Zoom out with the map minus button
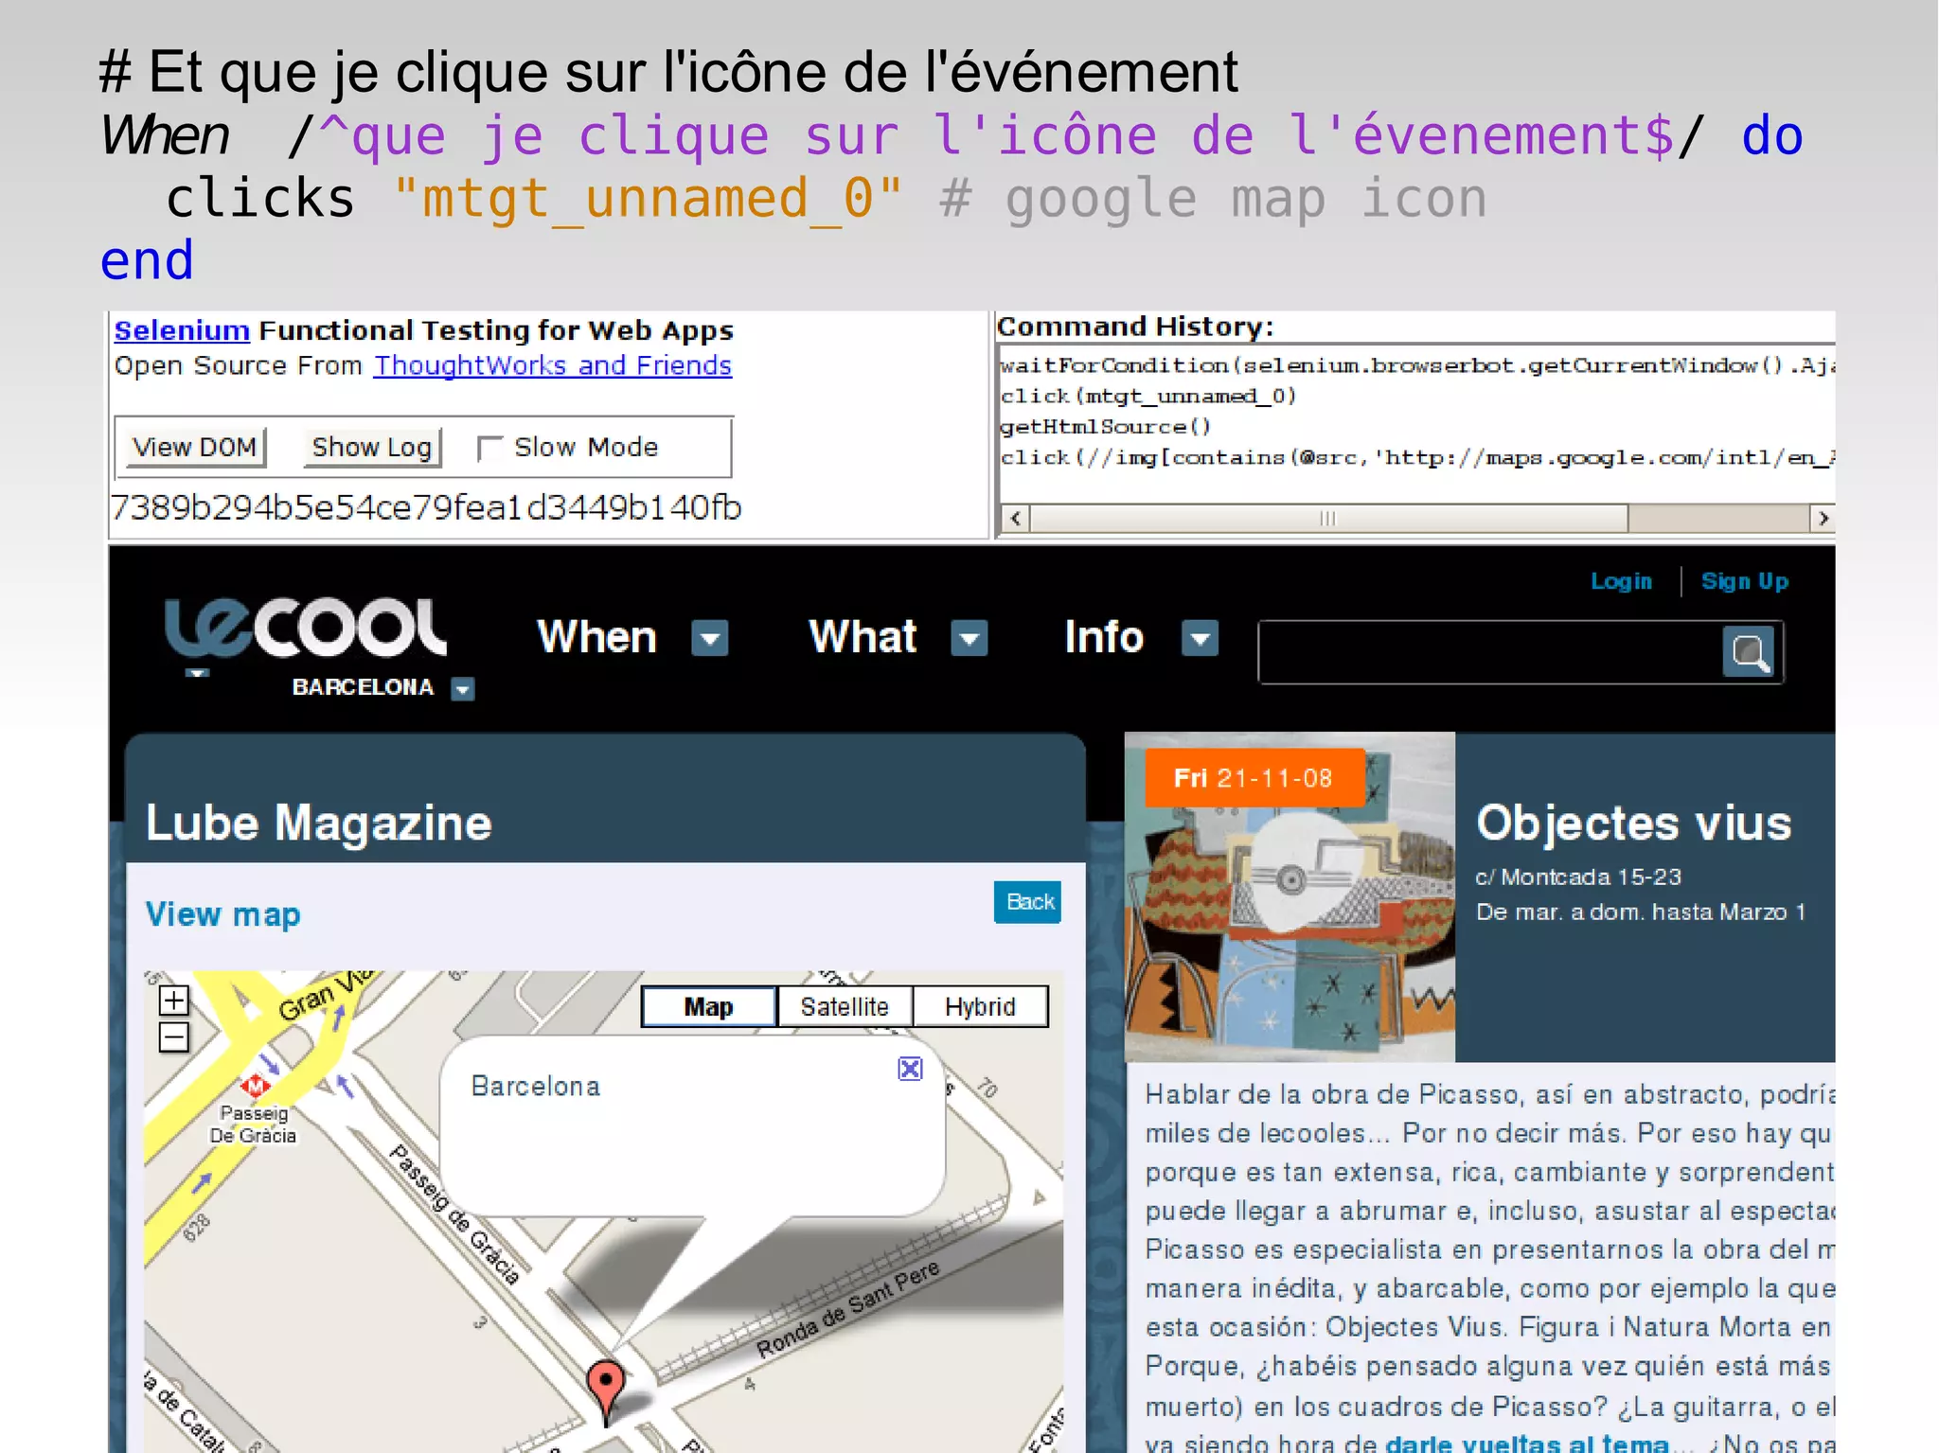Image resolution: width=1939 pixels, height=1453 pixels. point(174,1037)
